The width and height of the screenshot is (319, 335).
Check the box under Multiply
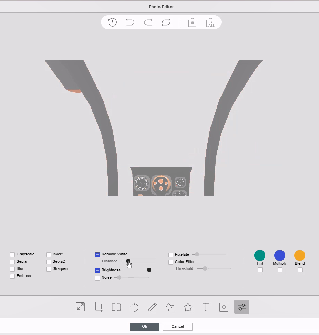(280, 270)
